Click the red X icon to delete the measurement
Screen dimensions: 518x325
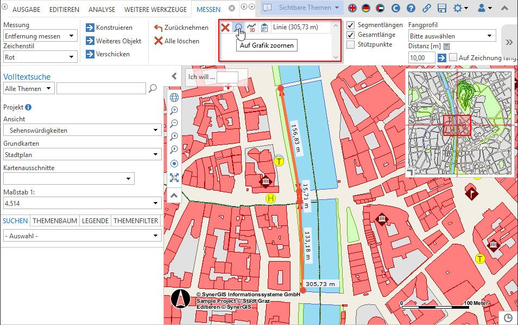click(225, 27)
